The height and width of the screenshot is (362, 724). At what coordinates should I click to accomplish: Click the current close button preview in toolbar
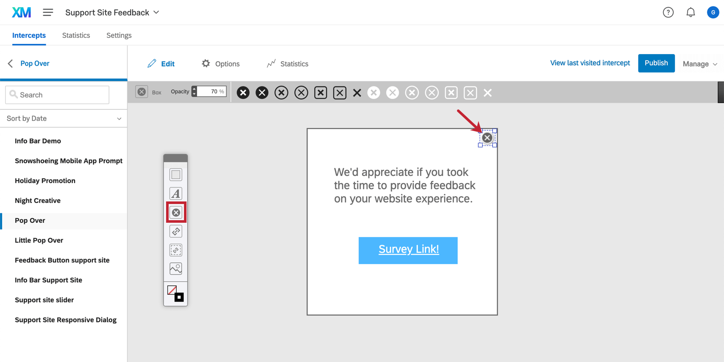[142, 92]
